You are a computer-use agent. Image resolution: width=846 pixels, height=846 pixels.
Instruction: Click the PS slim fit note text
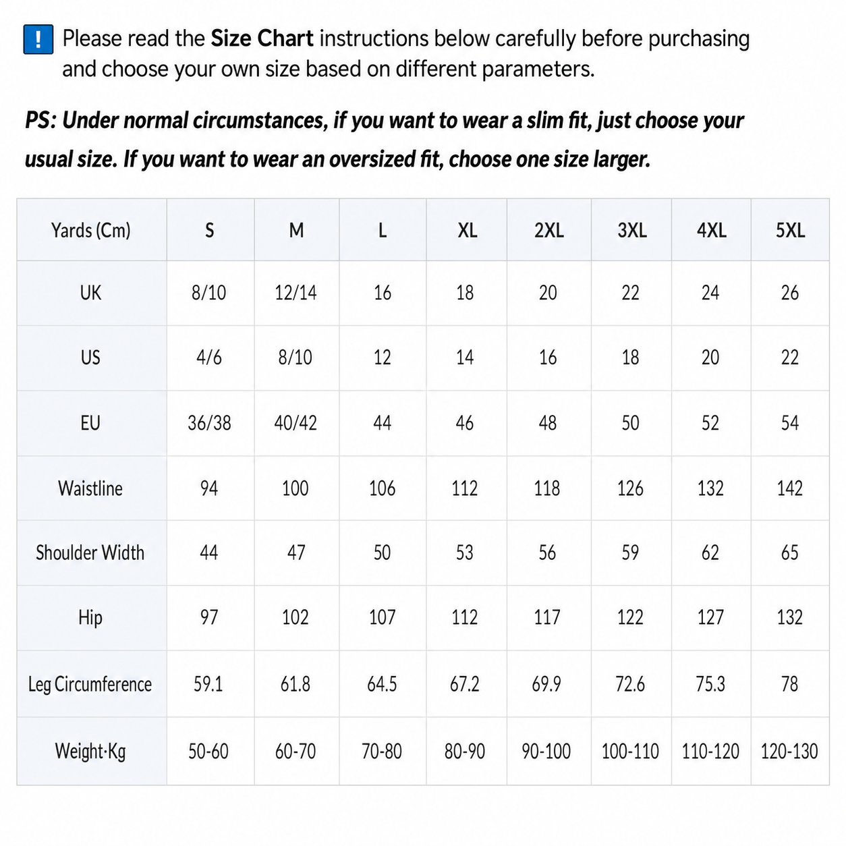click(384, 140)
